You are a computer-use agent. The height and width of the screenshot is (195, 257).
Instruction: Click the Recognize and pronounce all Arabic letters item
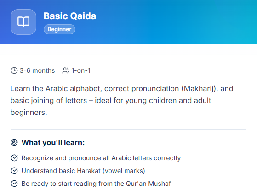point(101,158)
